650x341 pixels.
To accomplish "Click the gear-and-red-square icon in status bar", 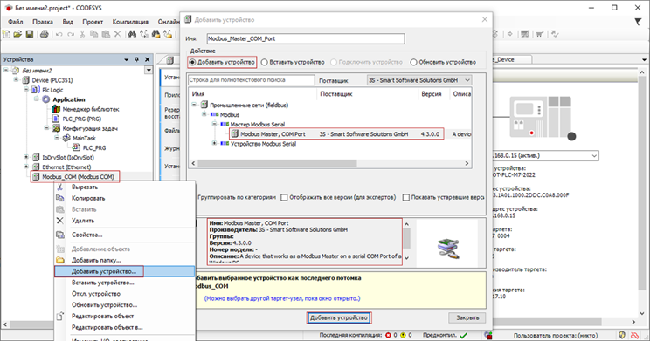I will (488, 335).
